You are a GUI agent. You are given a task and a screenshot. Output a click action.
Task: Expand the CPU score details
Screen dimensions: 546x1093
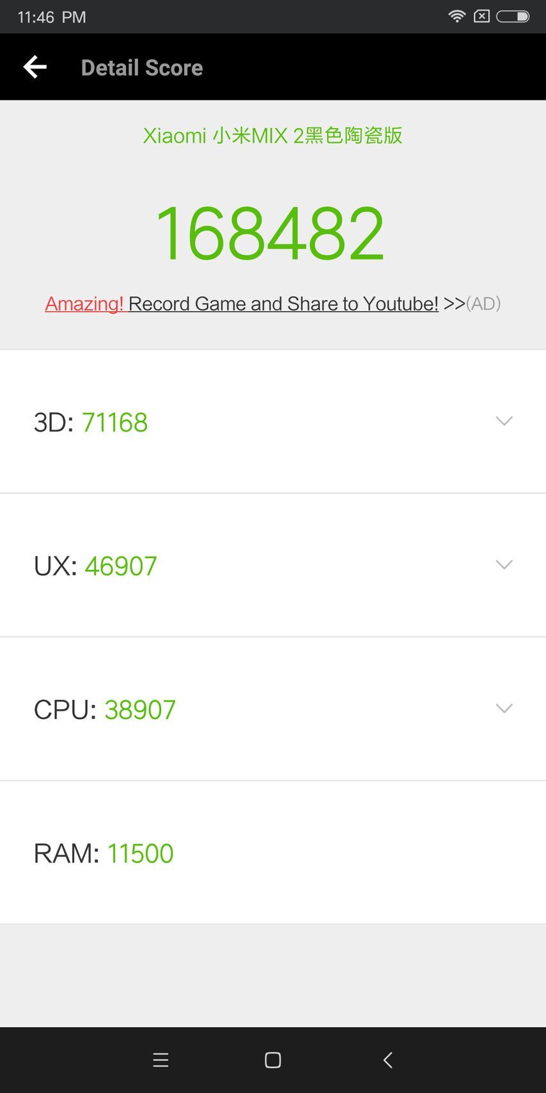504,708
